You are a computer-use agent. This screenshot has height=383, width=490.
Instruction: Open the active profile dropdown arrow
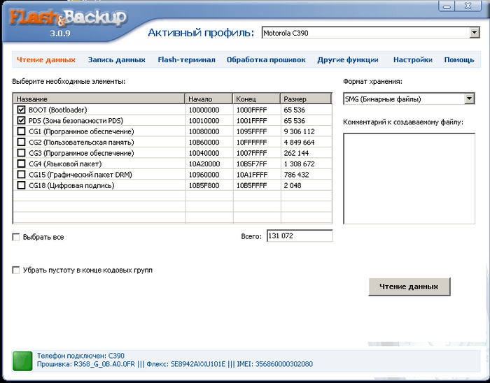(475, 33)
